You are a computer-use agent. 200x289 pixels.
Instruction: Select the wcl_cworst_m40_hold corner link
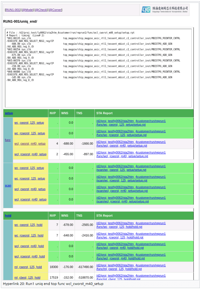pyautogui.click(x=29, y=246)
